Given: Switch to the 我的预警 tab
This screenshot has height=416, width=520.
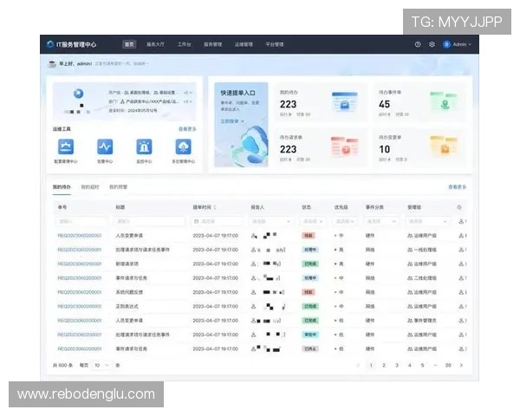Looking at the screenshot, I should (119, 187).
